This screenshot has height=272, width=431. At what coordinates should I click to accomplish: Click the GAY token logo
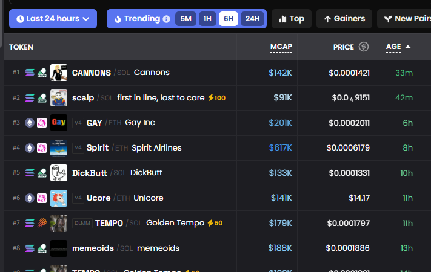click(x=59, y=123)
